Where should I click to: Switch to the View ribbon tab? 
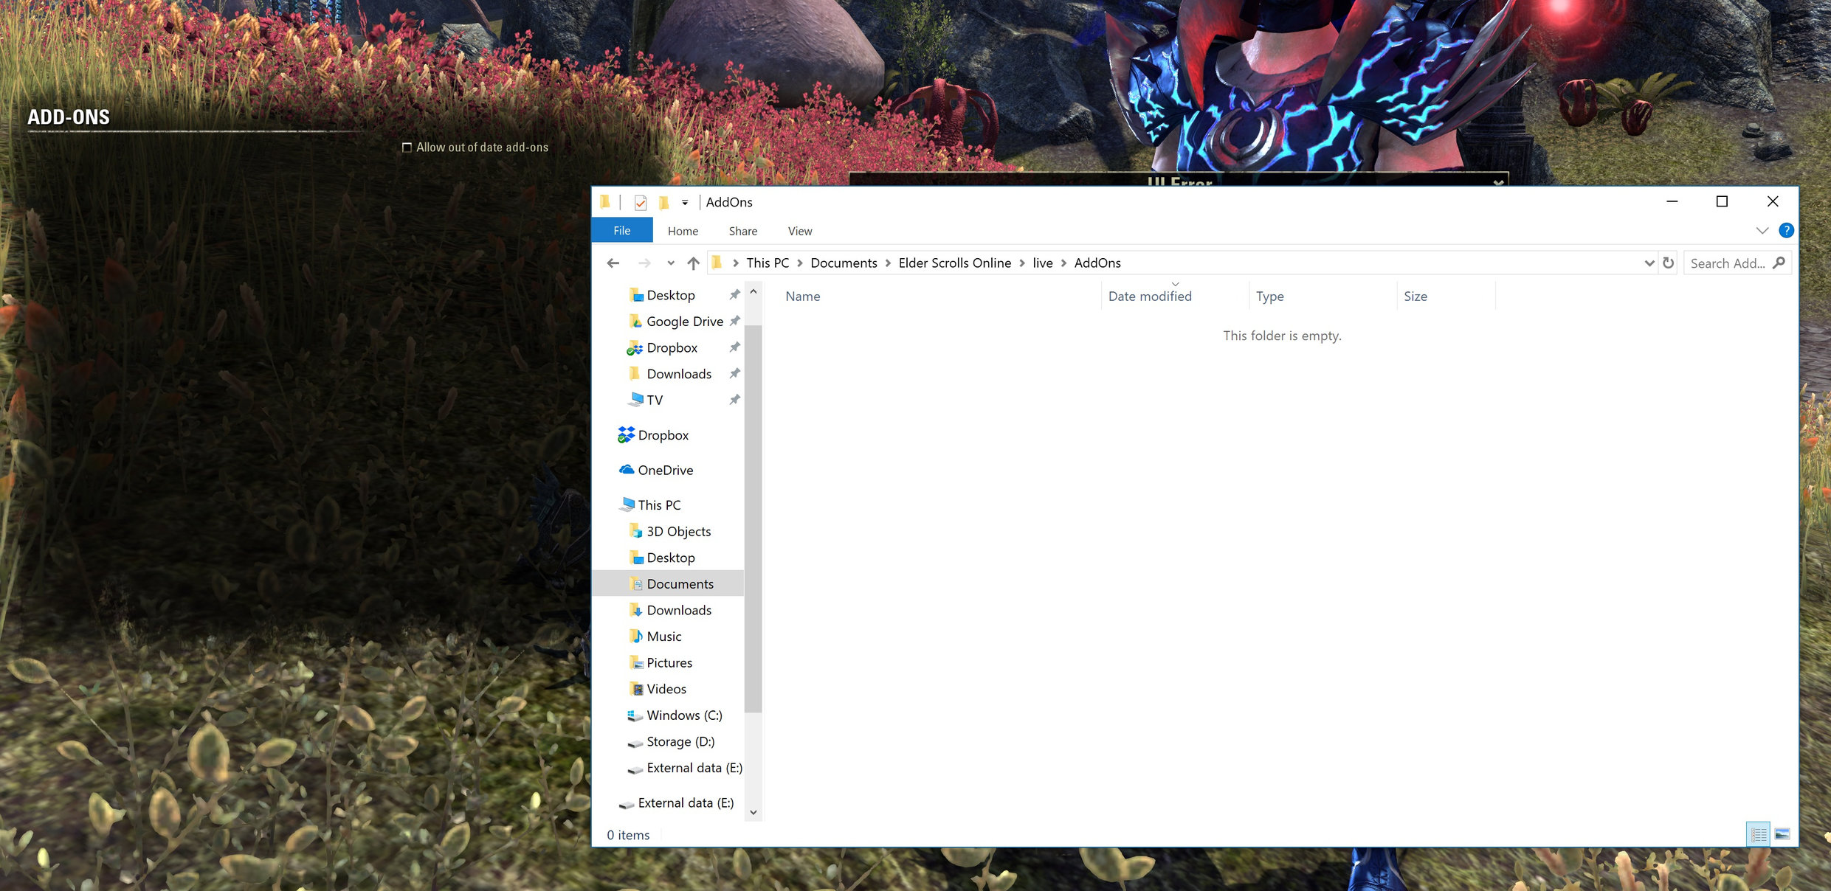[799, 231]
